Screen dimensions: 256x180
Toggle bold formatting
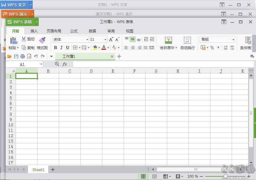55,47
